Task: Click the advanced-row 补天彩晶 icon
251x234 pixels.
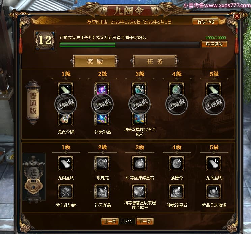Action: (103, 192)
